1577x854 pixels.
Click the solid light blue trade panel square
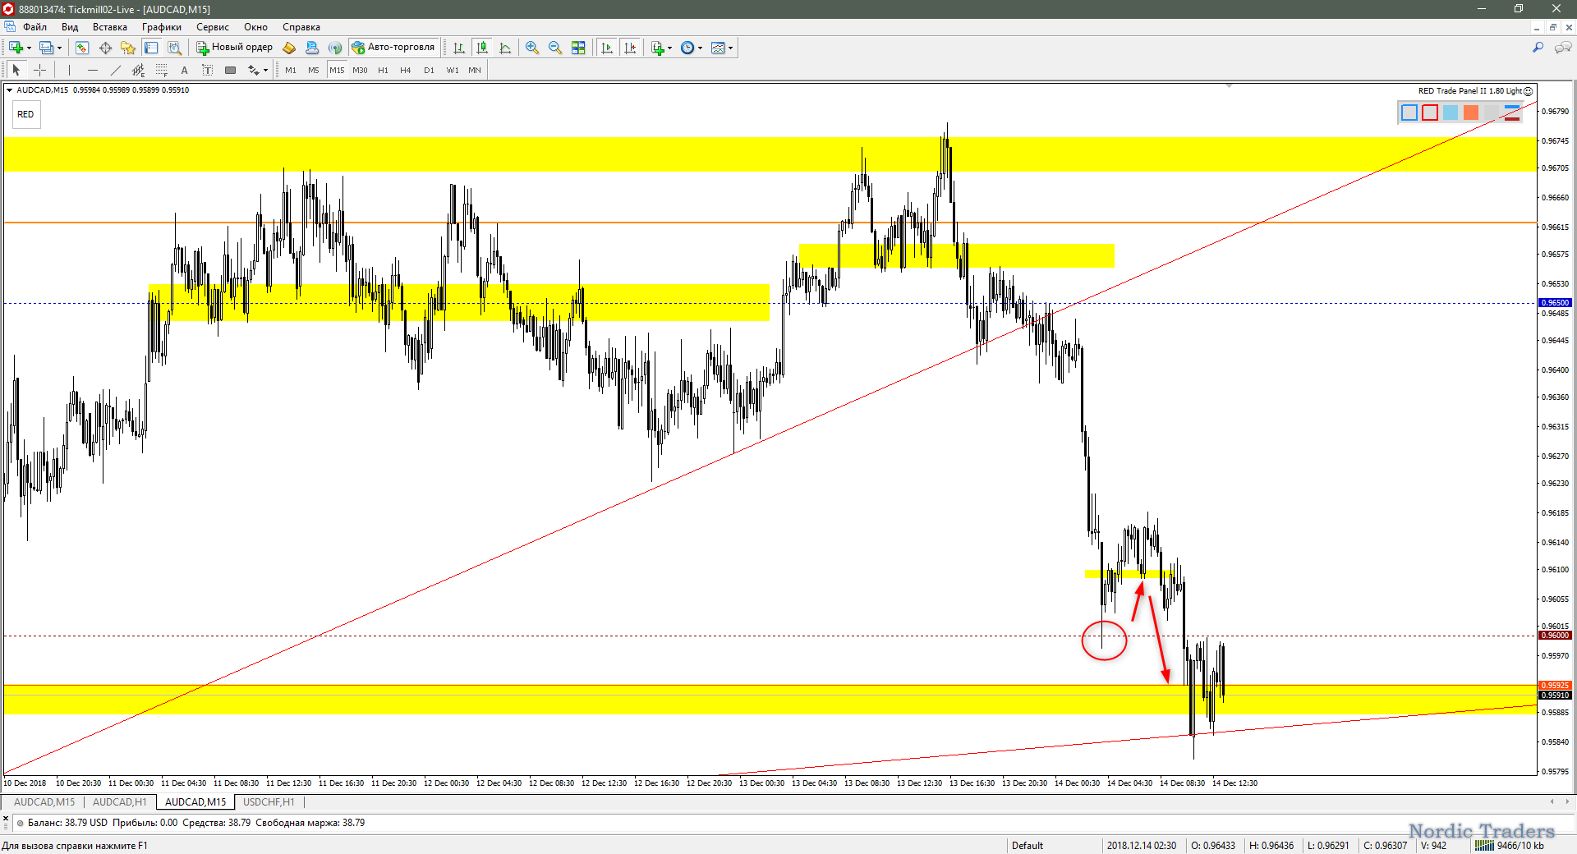point(1451,112)
